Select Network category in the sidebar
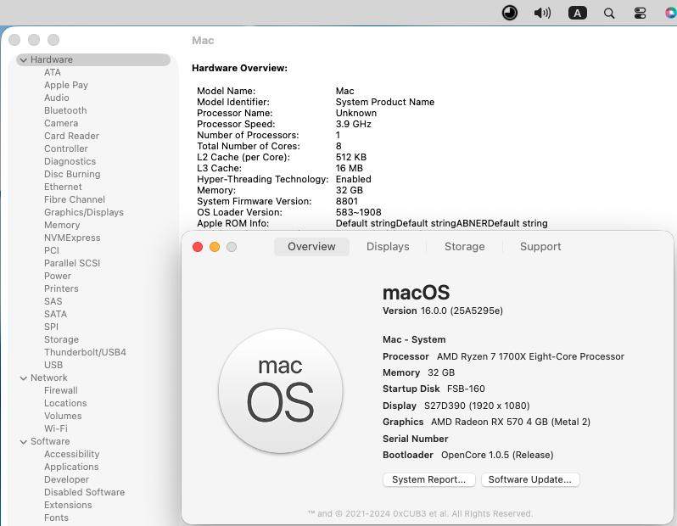677x526 pixels. (49, 378)
